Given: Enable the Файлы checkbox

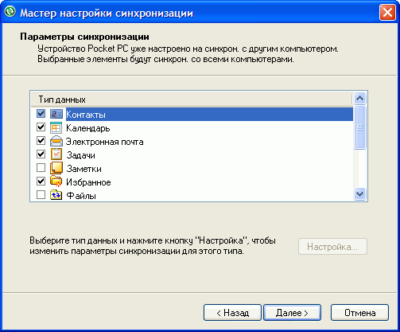Looking at the screenshot, I should [x=41, y=195].
